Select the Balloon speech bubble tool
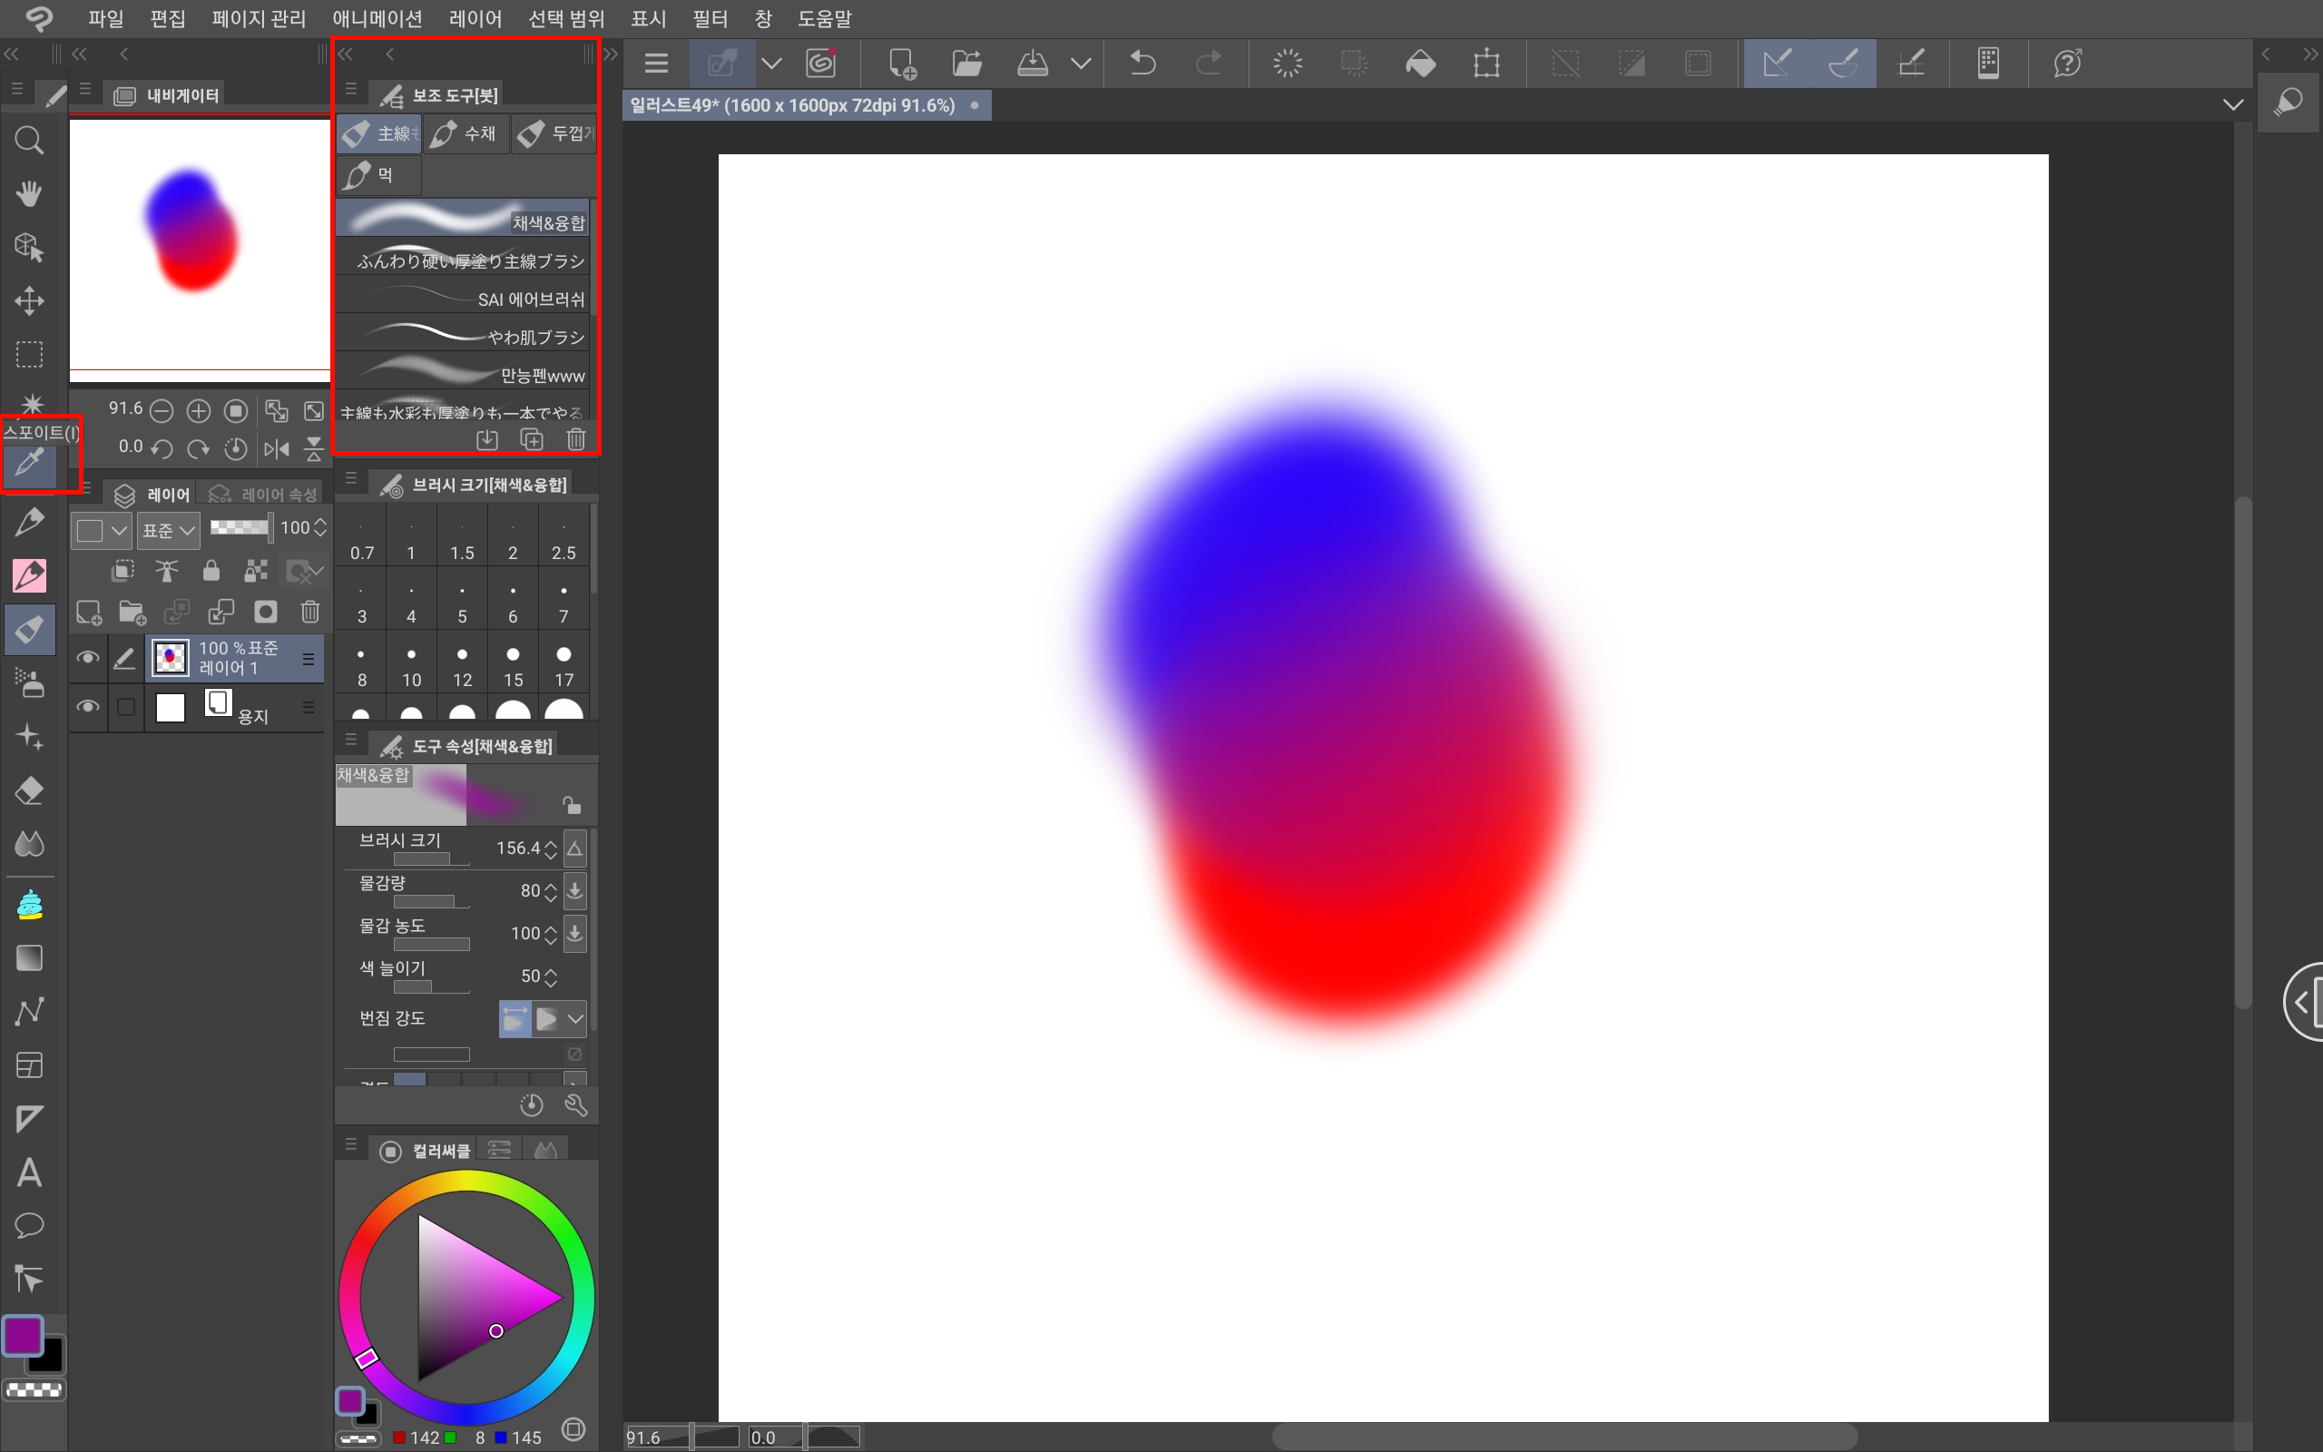 [29, 1225]
